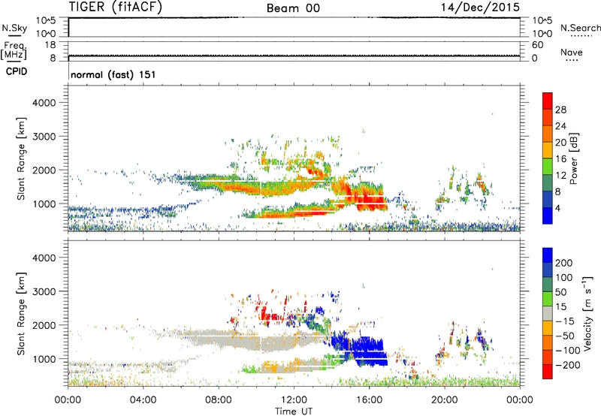Click the 16:00 time tick label
The image size is (601, 416).
tap(369, 400)
